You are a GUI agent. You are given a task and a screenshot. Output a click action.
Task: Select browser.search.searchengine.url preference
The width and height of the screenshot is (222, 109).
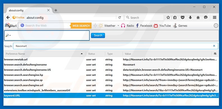(111, 85)
